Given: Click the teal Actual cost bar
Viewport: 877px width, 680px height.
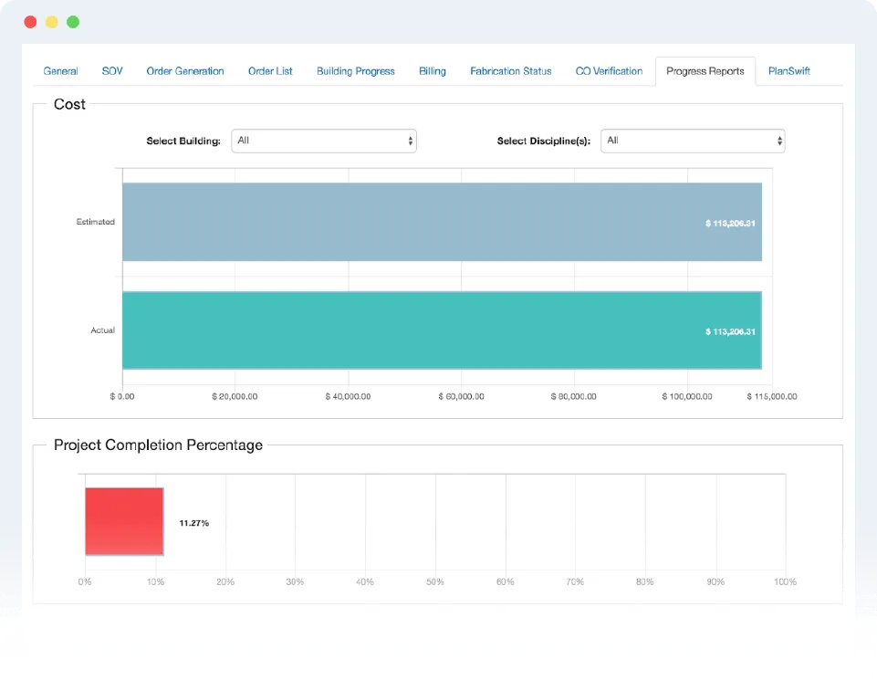Looking at the screenshot, I should coord(442,330).
